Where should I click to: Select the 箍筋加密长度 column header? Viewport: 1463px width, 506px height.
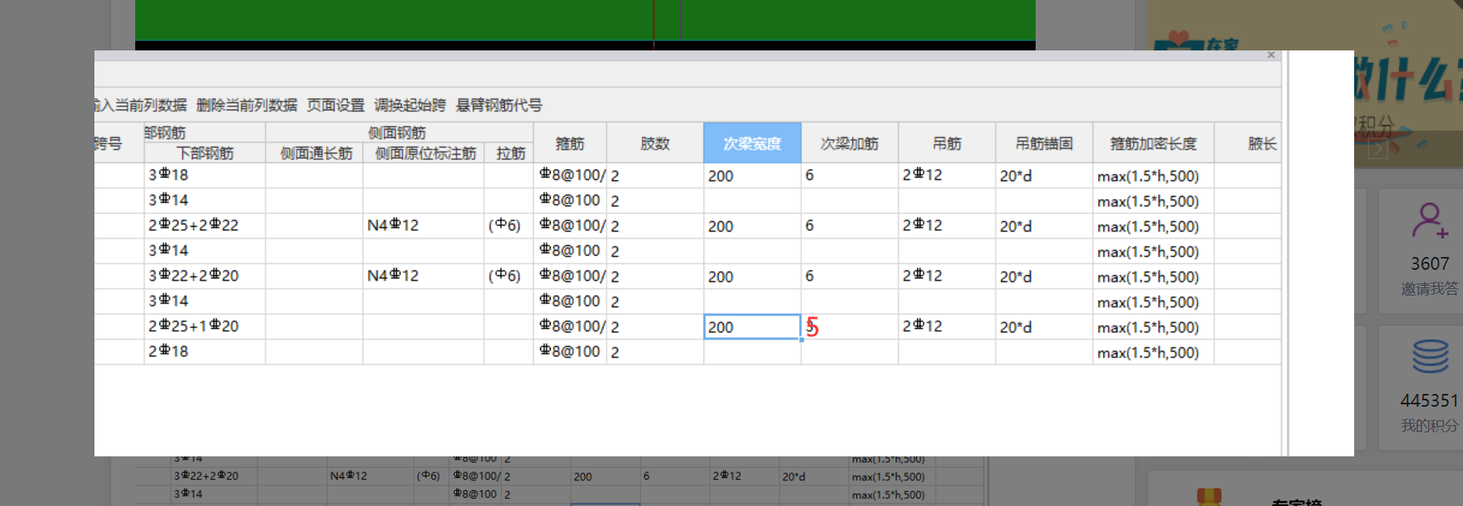[1153, 143]
